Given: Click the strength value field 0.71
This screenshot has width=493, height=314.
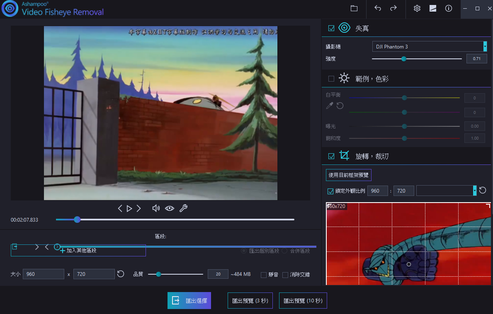Looking at the screenshot, I should click(x=477, y=58).
